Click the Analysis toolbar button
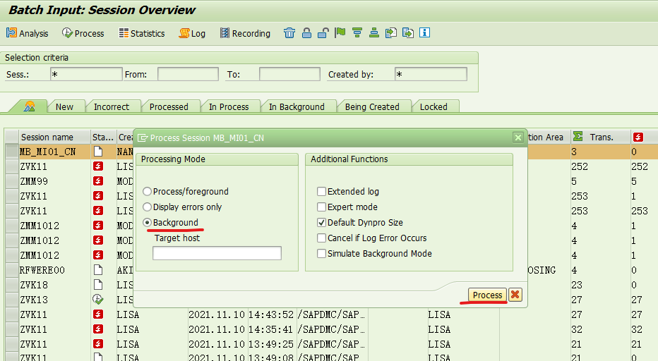This screenshot has height=361, width=658. point(28,33)
